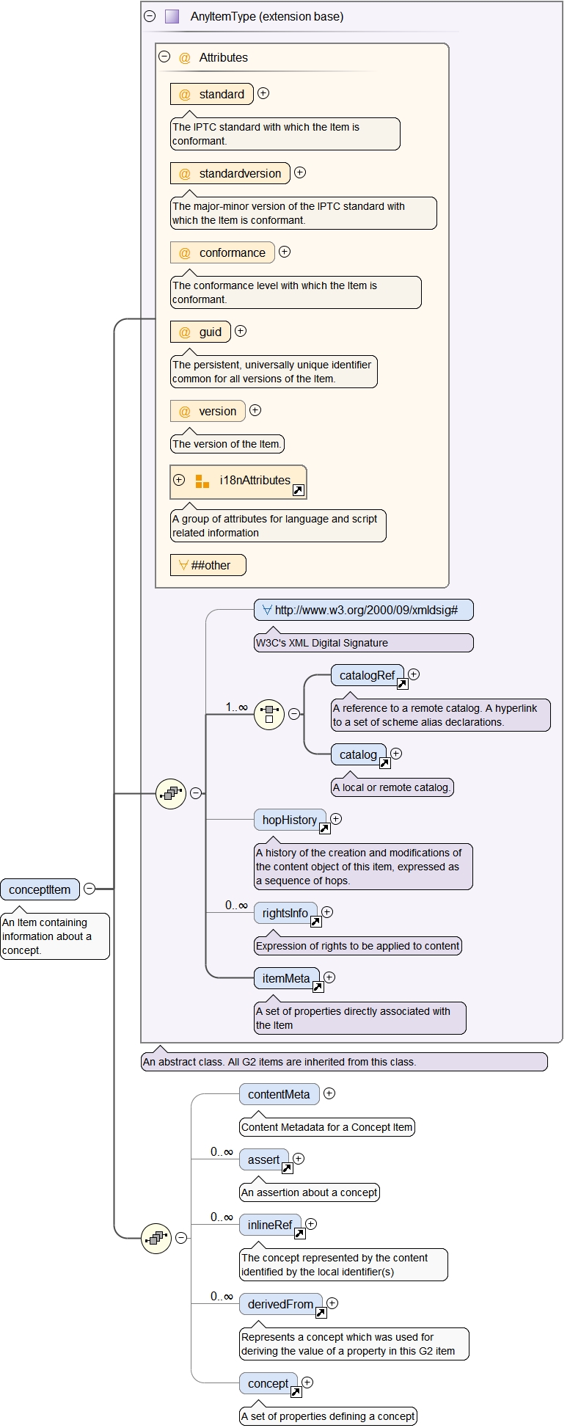Click the ##other wildcard attribute box
581x1428 pixels.
(208, 565)
